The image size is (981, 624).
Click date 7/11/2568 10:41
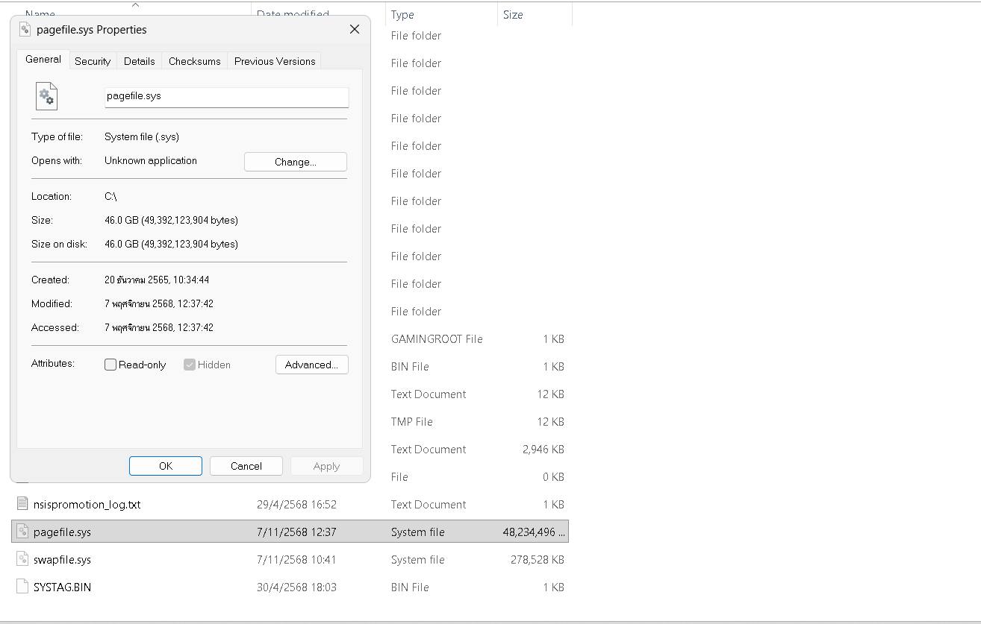pos(296,559)
